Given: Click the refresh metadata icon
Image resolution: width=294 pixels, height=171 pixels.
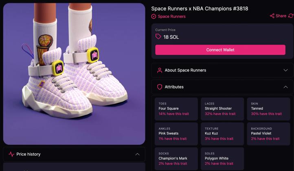Looking at the screenshot, I should (x=291, y=16).
